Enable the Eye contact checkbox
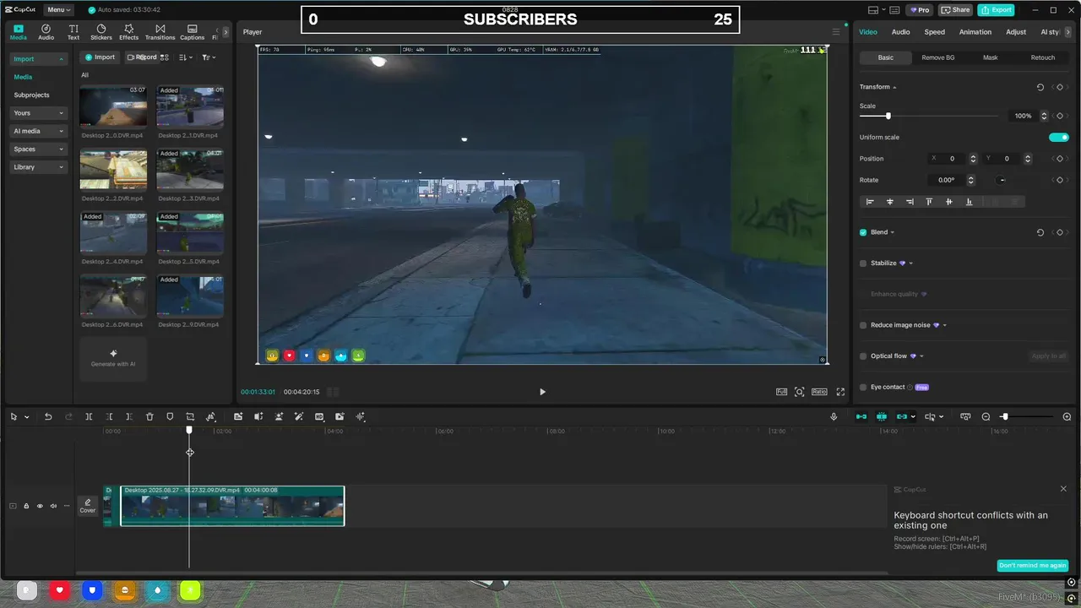Image resolution: width=1081 pixels, height=608 pixels. 863,387
